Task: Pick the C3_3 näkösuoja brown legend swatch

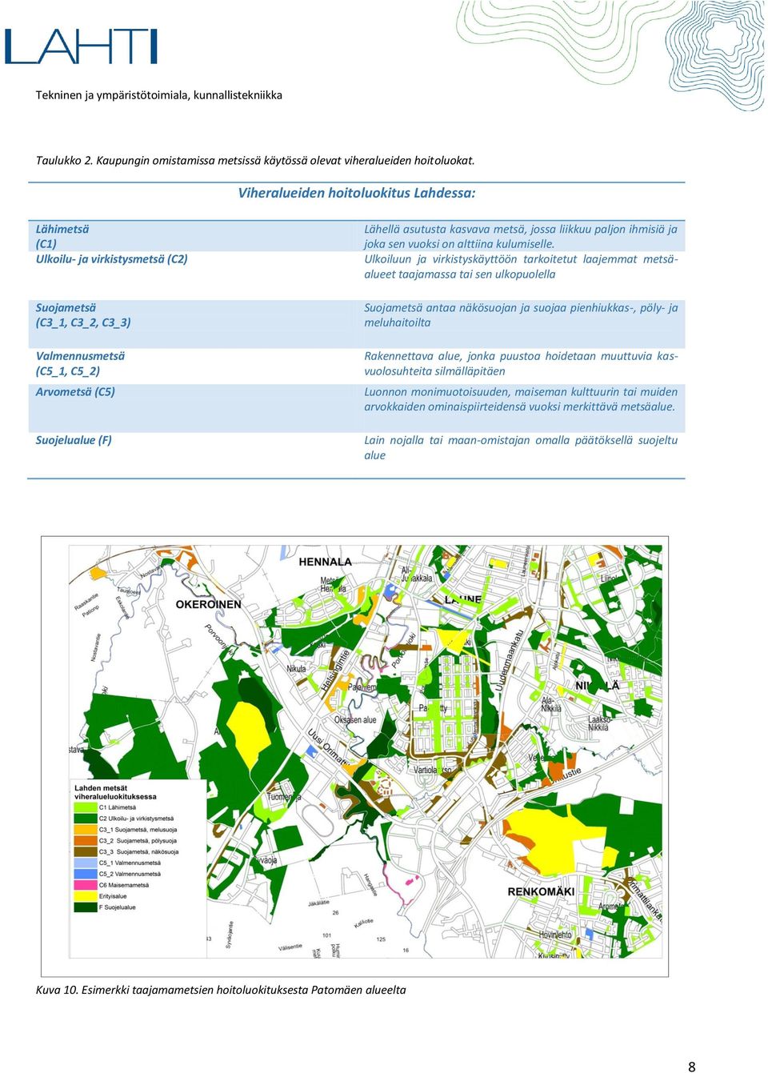Action: (x=86, y=852)
